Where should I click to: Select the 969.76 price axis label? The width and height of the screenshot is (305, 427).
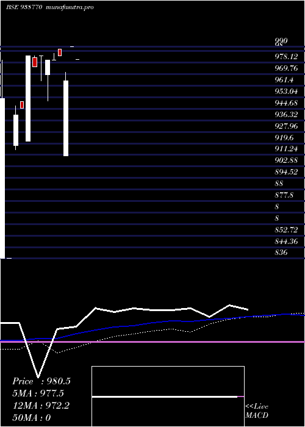point(286,68)
